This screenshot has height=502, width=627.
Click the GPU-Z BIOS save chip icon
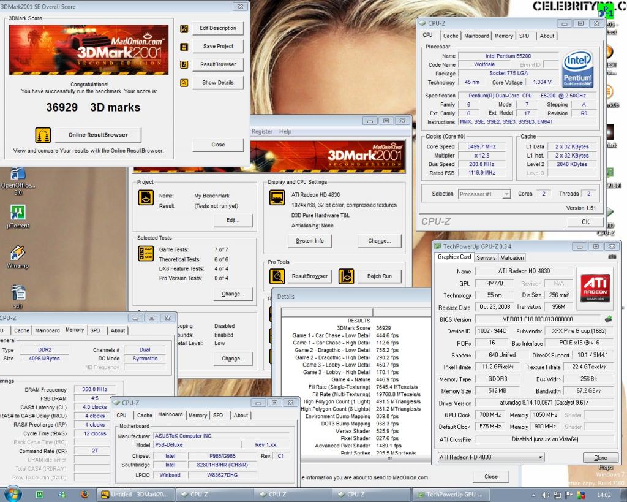[608, 319]
